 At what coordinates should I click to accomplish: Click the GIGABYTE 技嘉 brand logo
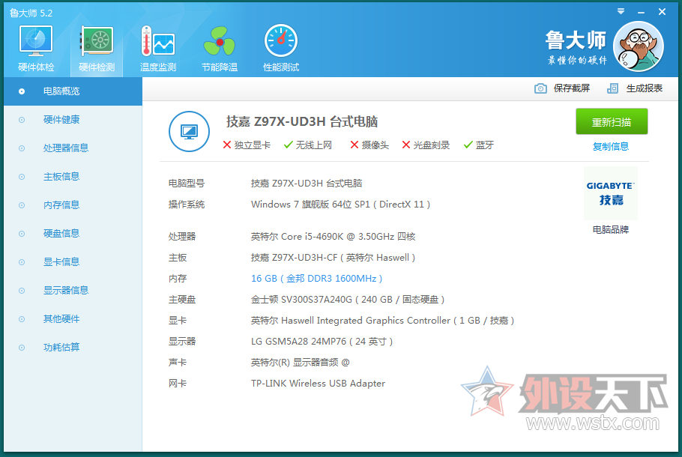click(x=611, y=193)
